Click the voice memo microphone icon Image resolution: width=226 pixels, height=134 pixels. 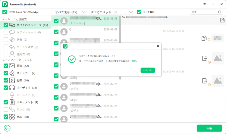click(12, 95)
